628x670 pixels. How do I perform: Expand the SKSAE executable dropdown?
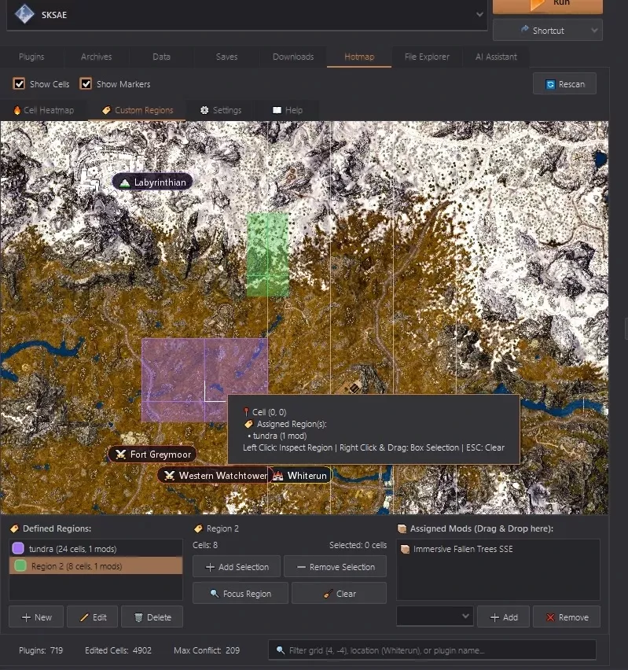click(479, 14)
